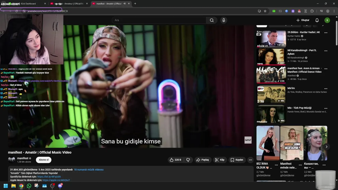Image resolution: width=338 pixels, height=190 pixels.
Task: Click the Klip button
Action: pyautogui.click(x=219, y=160)
